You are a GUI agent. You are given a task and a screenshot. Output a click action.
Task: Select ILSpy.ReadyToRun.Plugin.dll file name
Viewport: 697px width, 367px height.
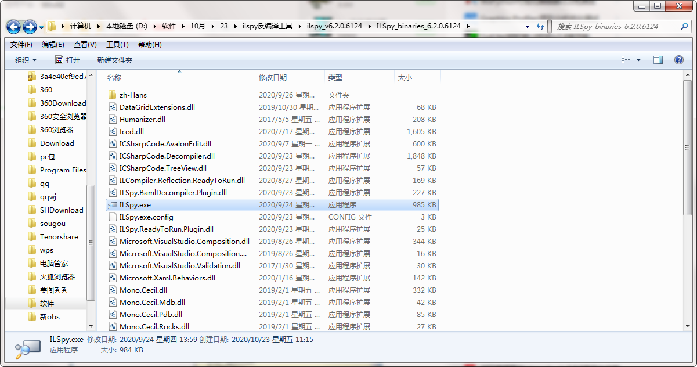point(167,229)
